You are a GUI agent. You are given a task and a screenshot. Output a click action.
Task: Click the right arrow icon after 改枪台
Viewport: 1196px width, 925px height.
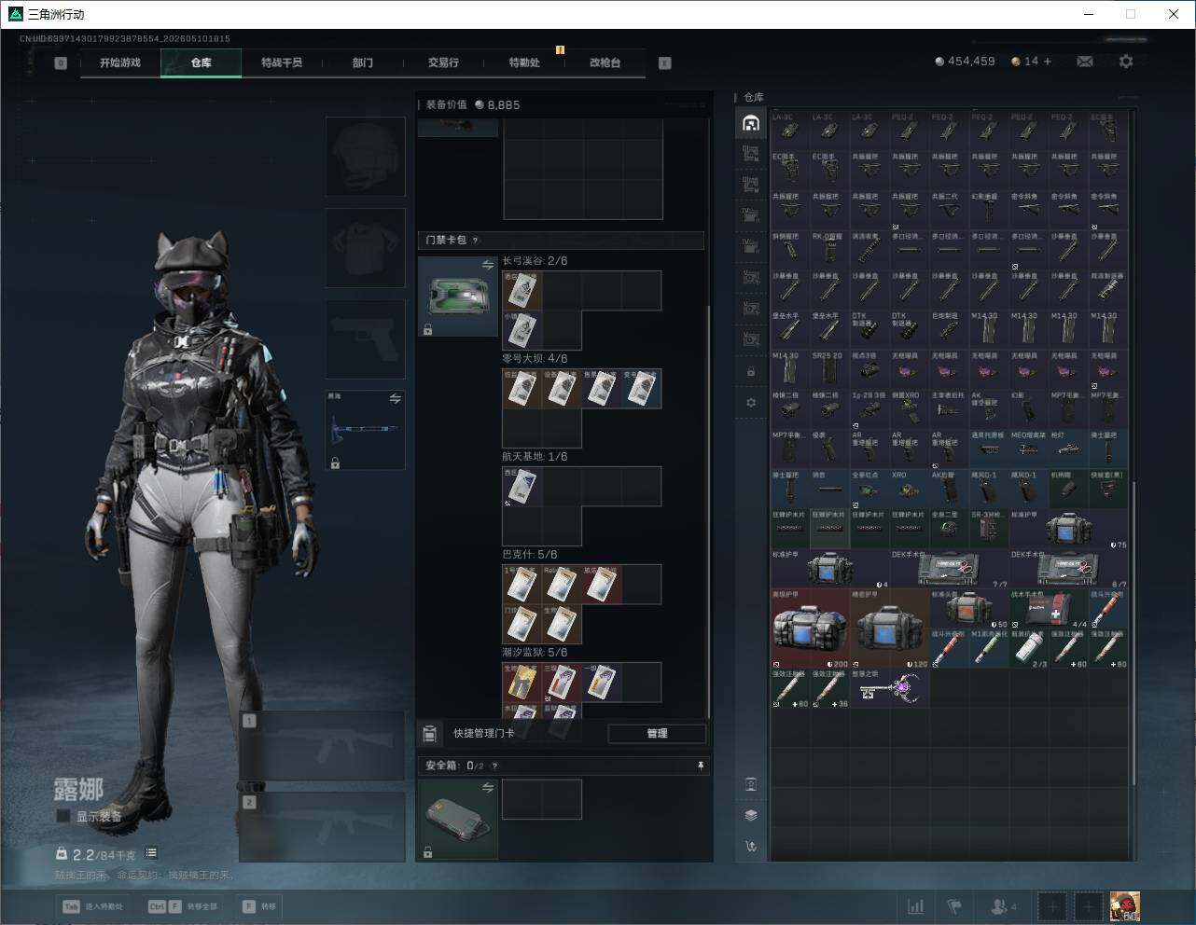[664, 63]
